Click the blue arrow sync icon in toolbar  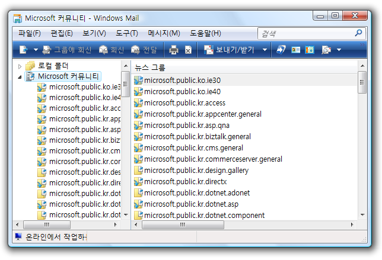tap(281, 50)
